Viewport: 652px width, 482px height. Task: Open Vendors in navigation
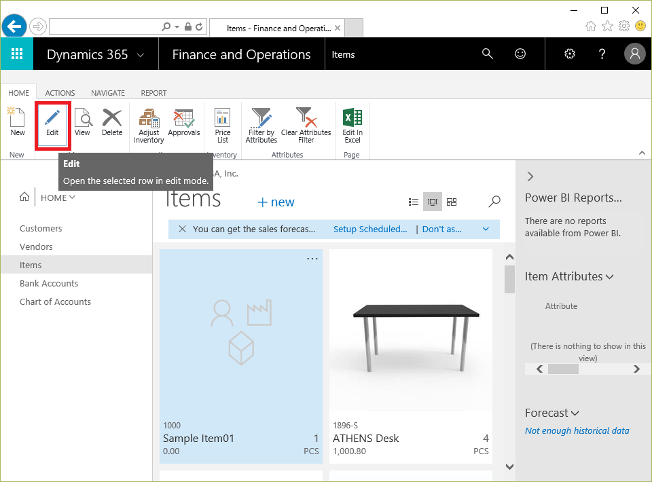(36, 246)
